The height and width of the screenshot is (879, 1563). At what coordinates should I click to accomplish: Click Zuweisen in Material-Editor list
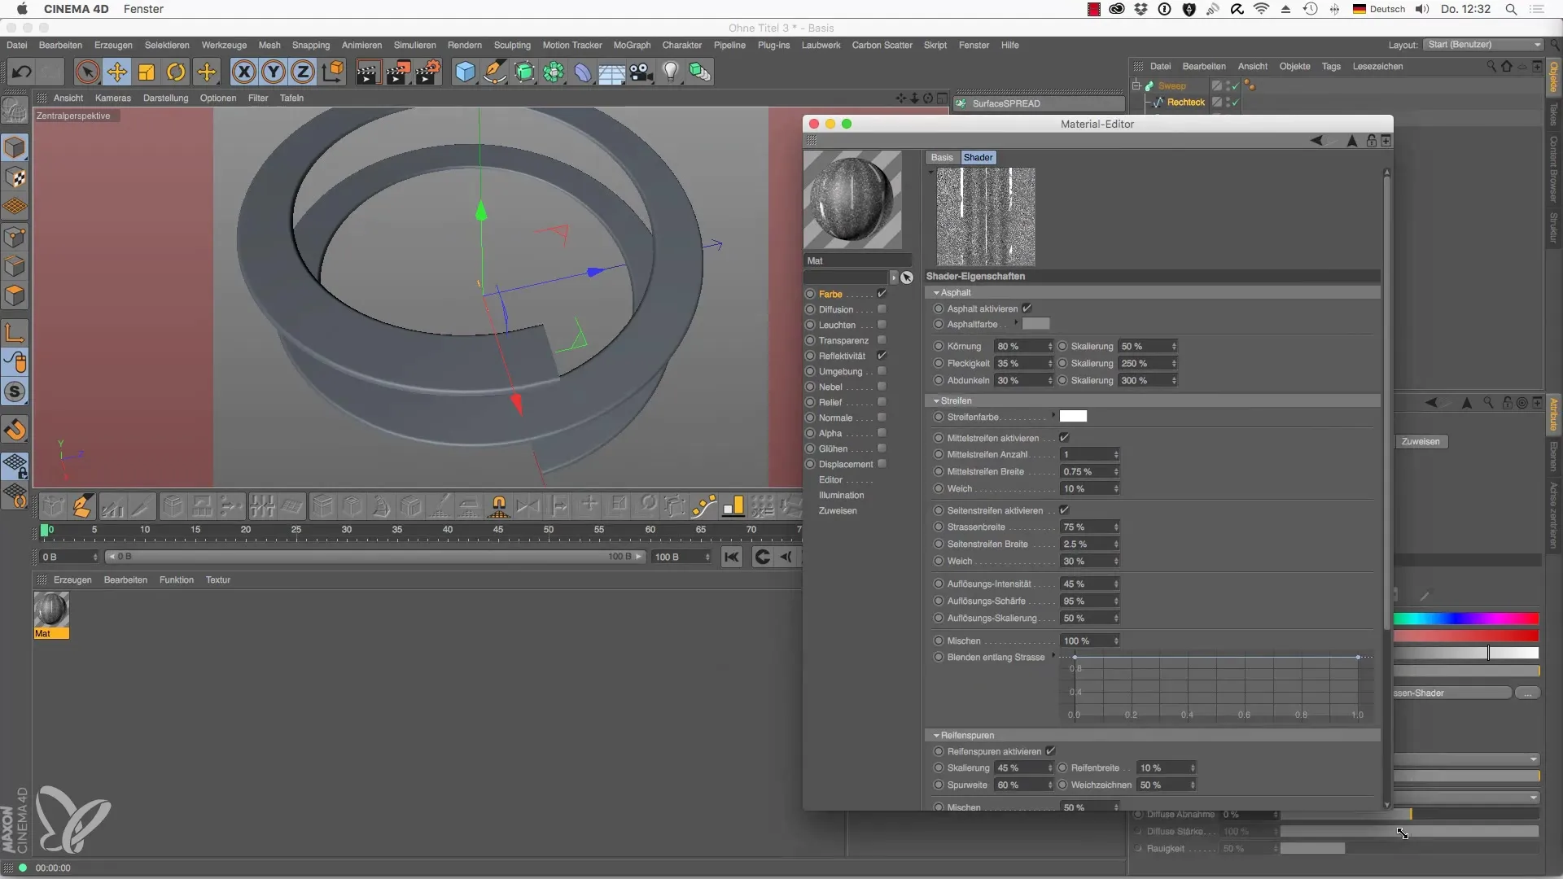pyautogui.click(x=838, y=511)
